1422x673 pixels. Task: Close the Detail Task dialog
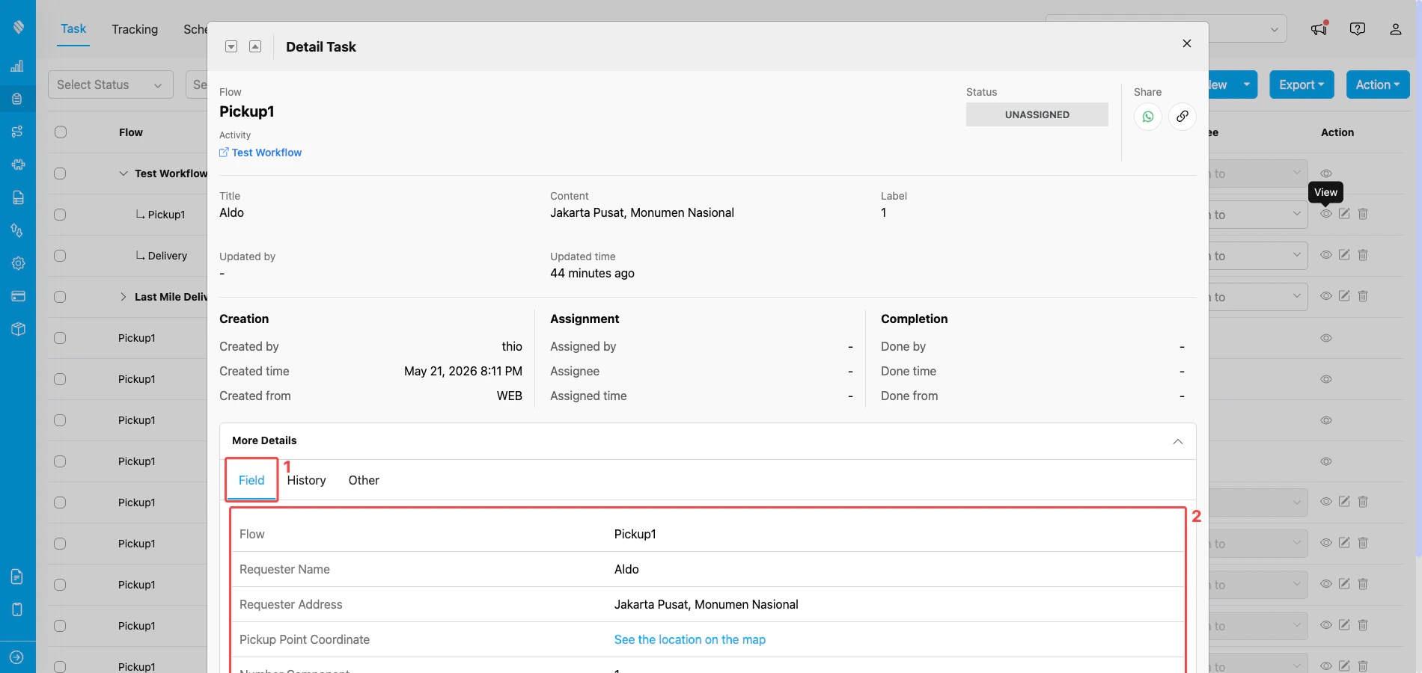[1187, 43]
